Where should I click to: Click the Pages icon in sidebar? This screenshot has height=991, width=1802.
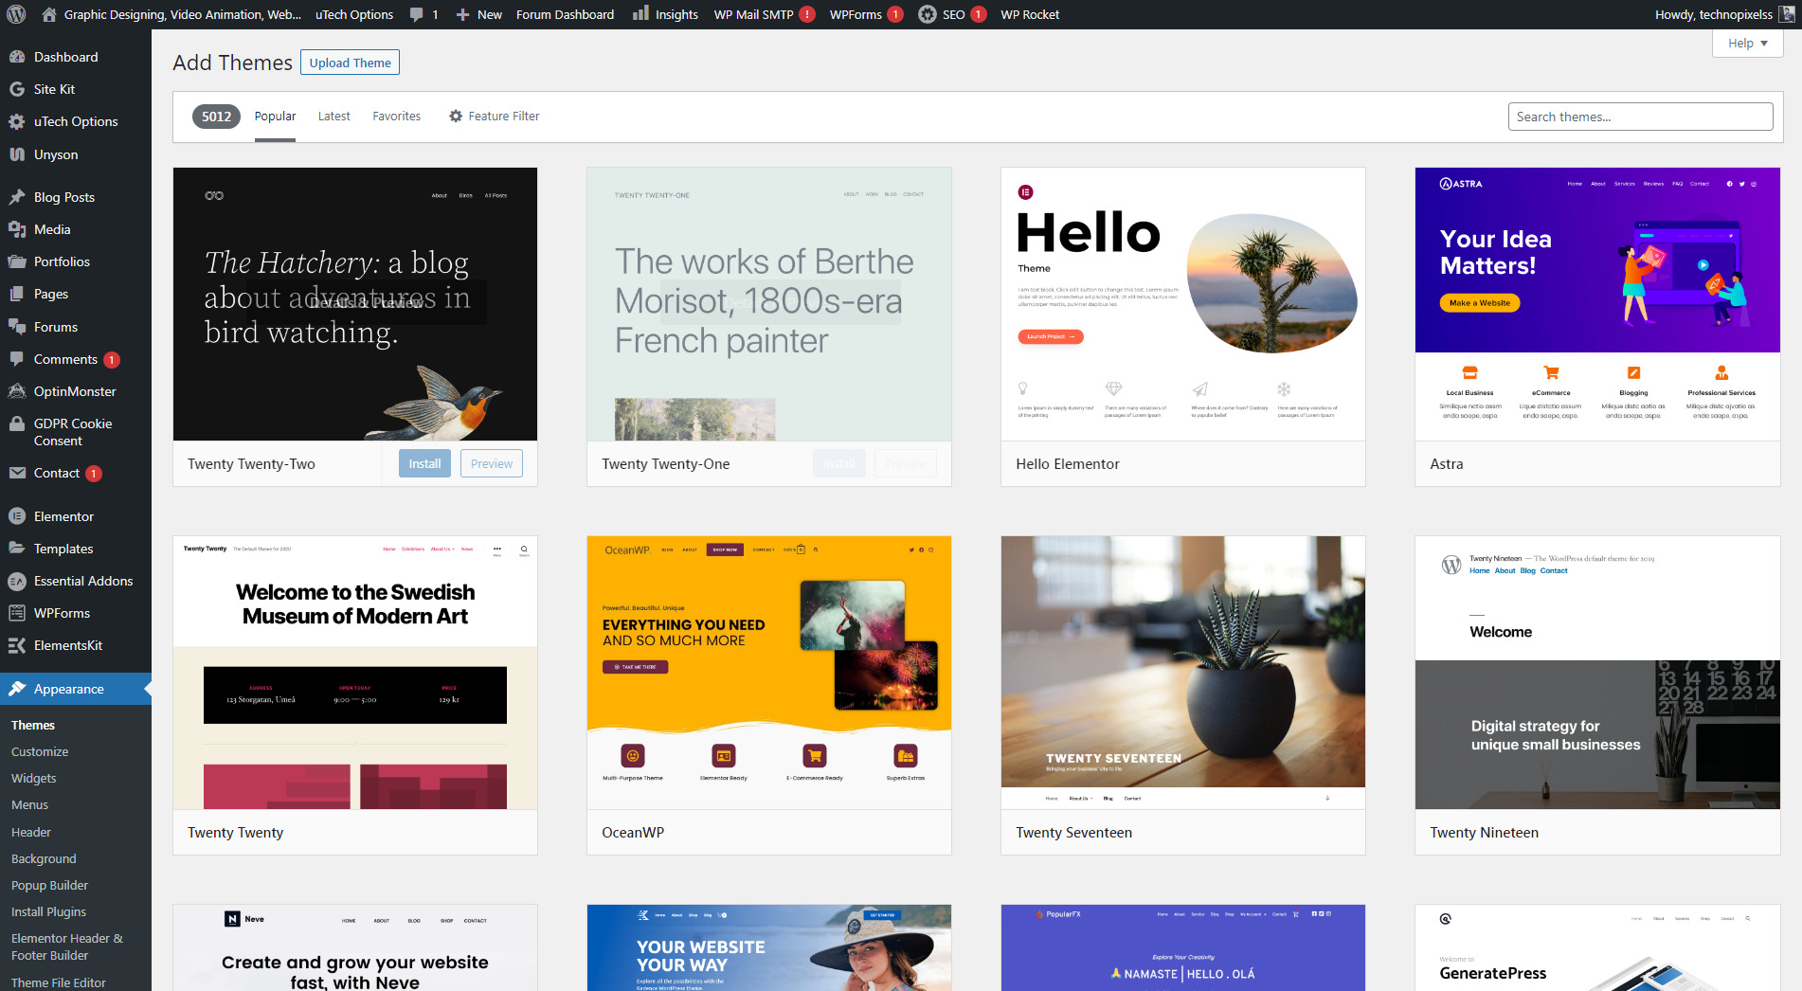[x=17, y=294]
